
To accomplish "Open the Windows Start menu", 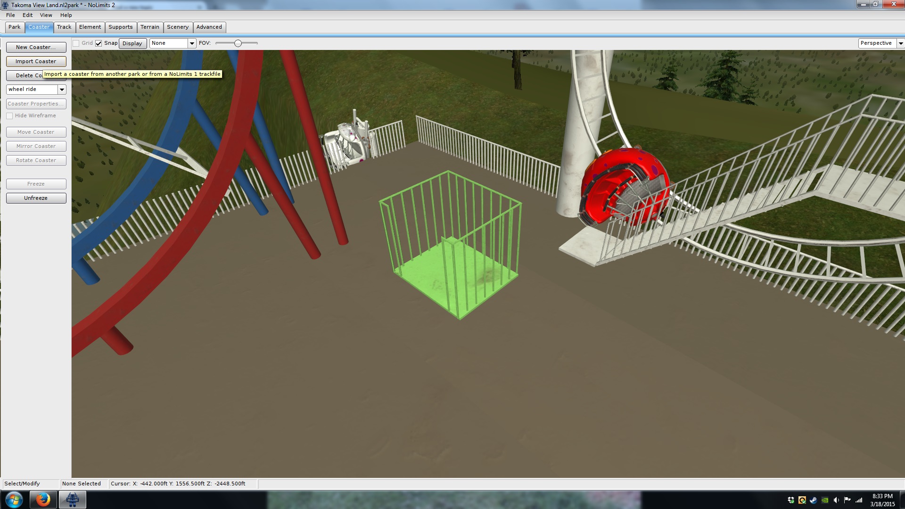I will tap(14, 499).
